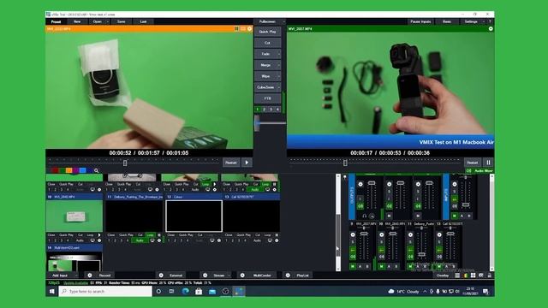Open Record settings gear icon
Image resolution: width=548 pixels, height=308 pixels.
90,275
